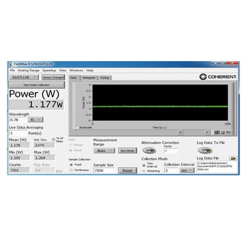Open the Help menu

90,70
